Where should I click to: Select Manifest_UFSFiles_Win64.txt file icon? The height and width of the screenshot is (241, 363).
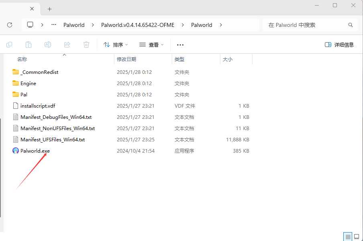pos(16,139)
